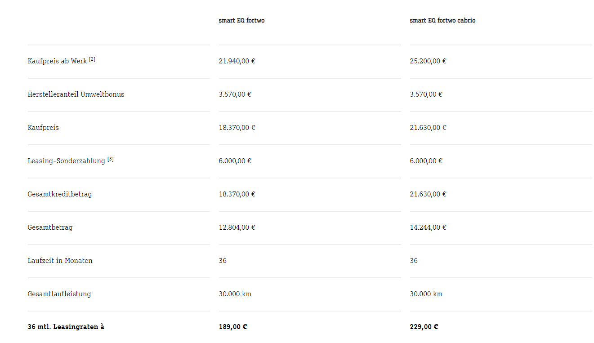Click the "Gesamtlaufleistung" row label
This screenshot has width=594, height=343.
pyautogui.click(x=59, y=294)
